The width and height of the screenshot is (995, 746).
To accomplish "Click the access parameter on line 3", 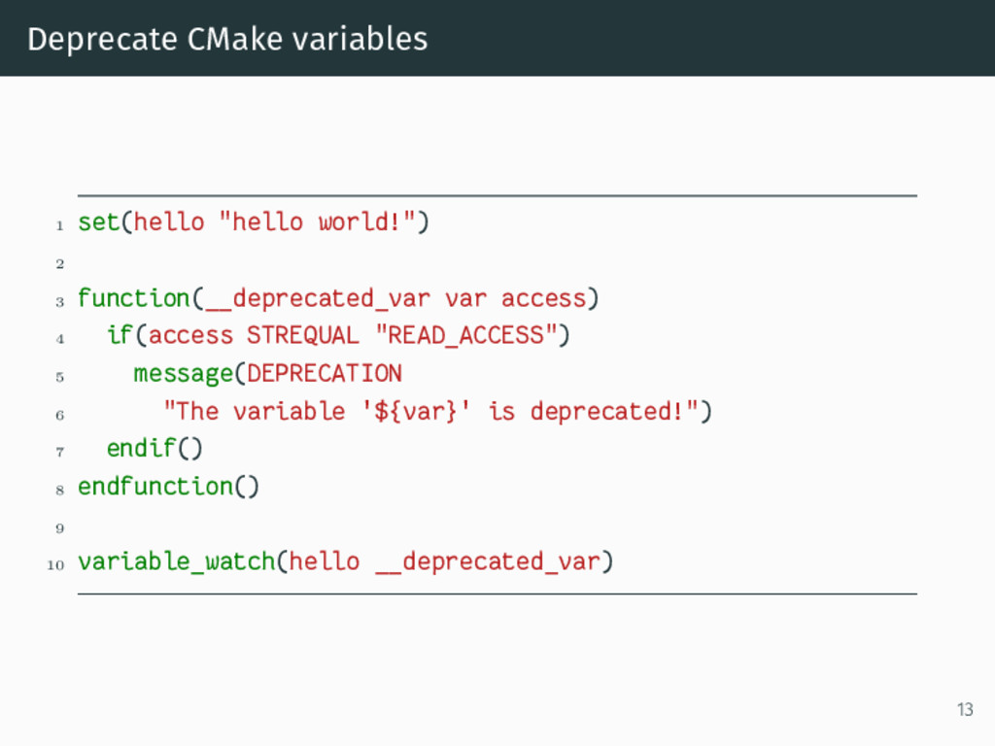I will 543,299.
